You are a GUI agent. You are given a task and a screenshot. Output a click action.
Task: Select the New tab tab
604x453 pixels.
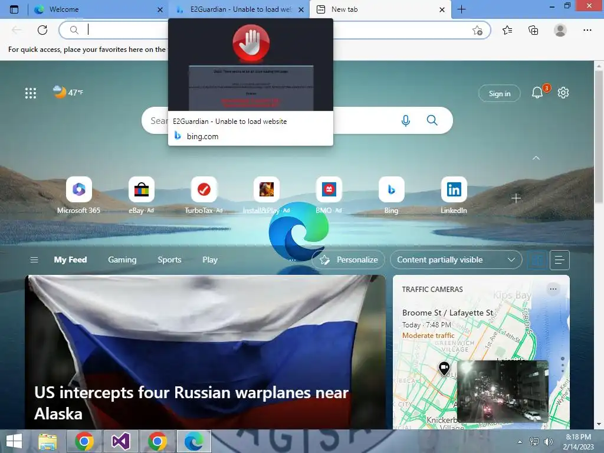[379, 9]
